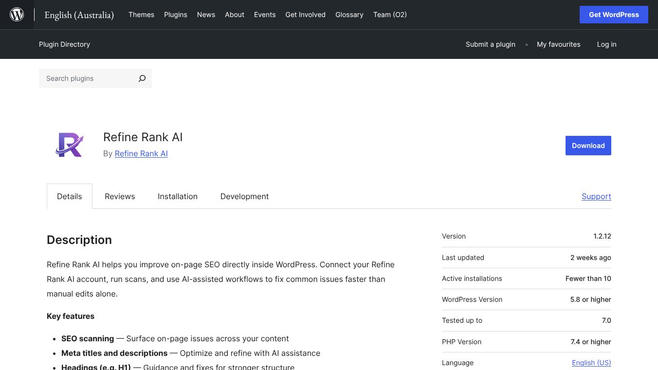Open the About menu item

pyautogui.click(x=235, y=15)
